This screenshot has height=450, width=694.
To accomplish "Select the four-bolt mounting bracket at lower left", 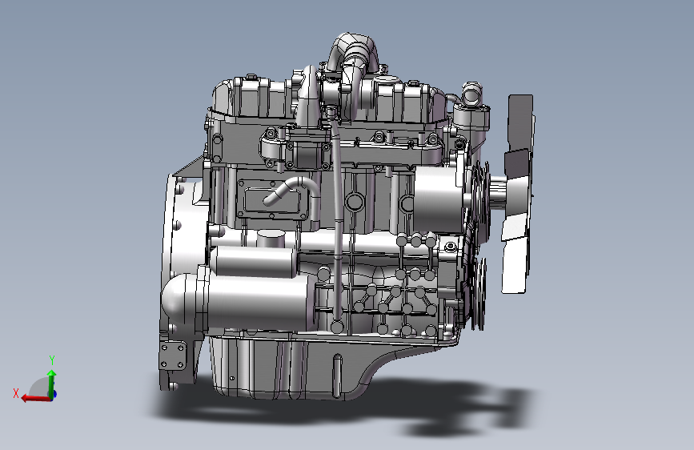I will 173,356.
